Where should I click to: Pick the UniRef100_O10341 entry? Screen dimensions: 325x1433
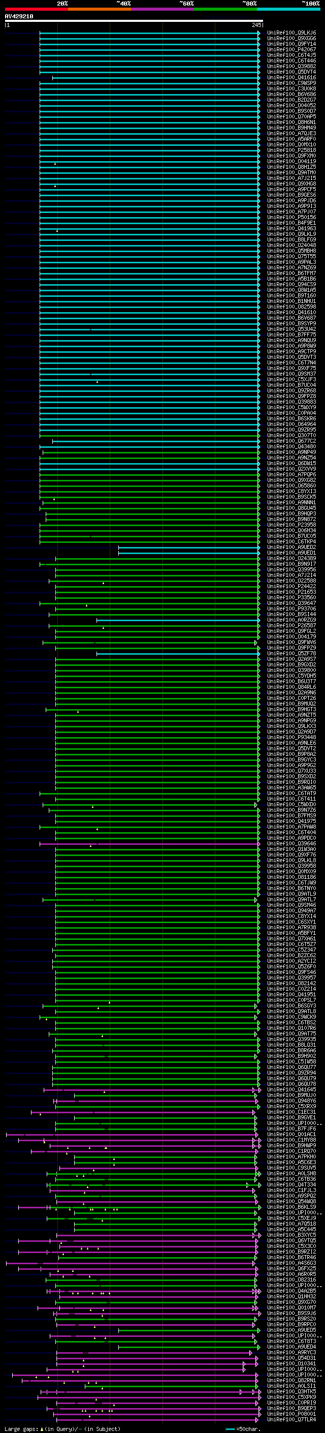pos(291,1363)
